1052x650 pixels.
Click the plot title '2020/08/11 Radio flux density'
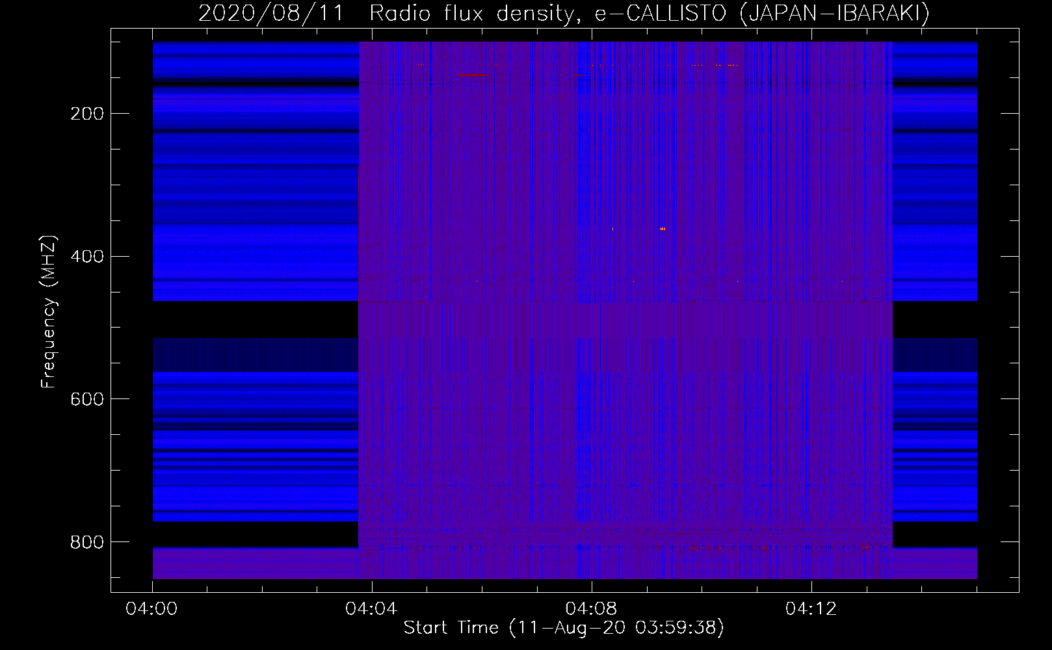(x=564, y=13)
